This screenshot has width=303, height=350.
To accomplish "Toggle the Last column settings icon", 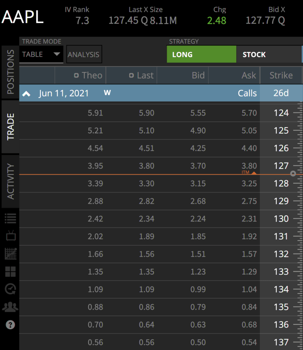I will 131,76.
